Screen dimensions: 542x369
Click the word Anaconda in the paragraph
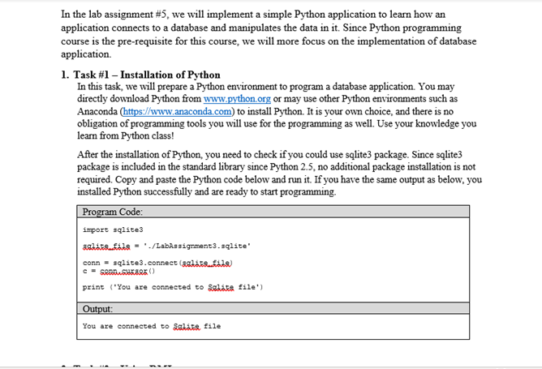coord(97,112)
